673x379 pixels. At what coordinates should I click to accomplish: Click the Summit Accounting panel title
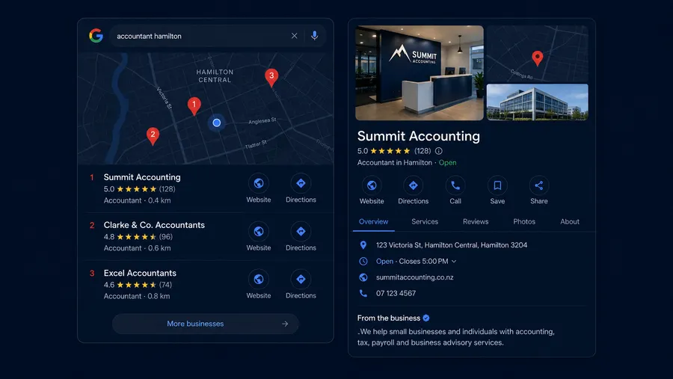(x=419, y=136)
